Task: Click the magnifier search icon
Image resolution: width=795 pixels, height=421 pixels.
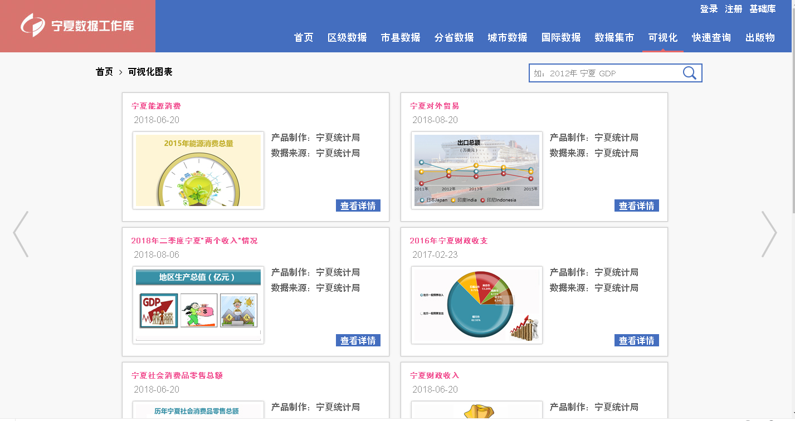Action: (689, 73)
